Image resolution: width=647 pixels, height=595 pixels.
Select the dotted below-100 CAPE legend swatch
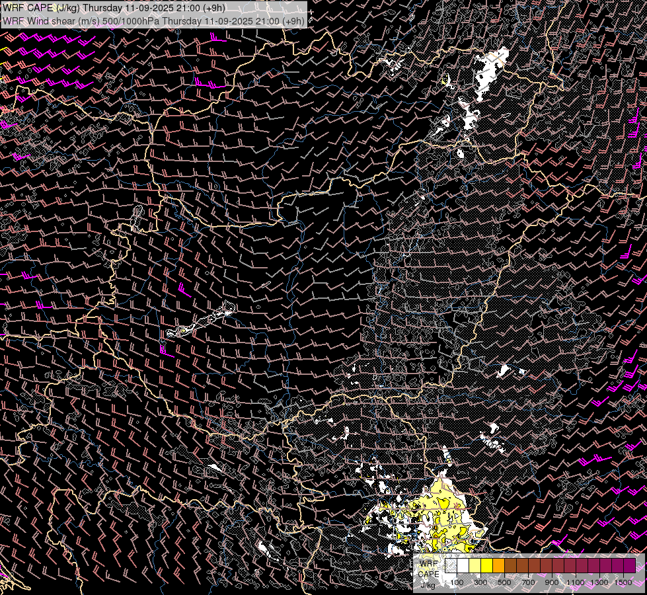(451, 565)
